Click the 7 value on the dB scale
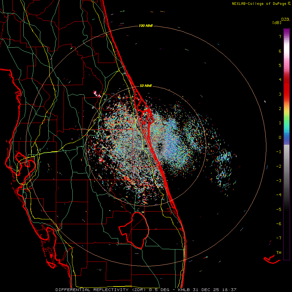This screenshot has height=292, width=292. pos(280,36)
